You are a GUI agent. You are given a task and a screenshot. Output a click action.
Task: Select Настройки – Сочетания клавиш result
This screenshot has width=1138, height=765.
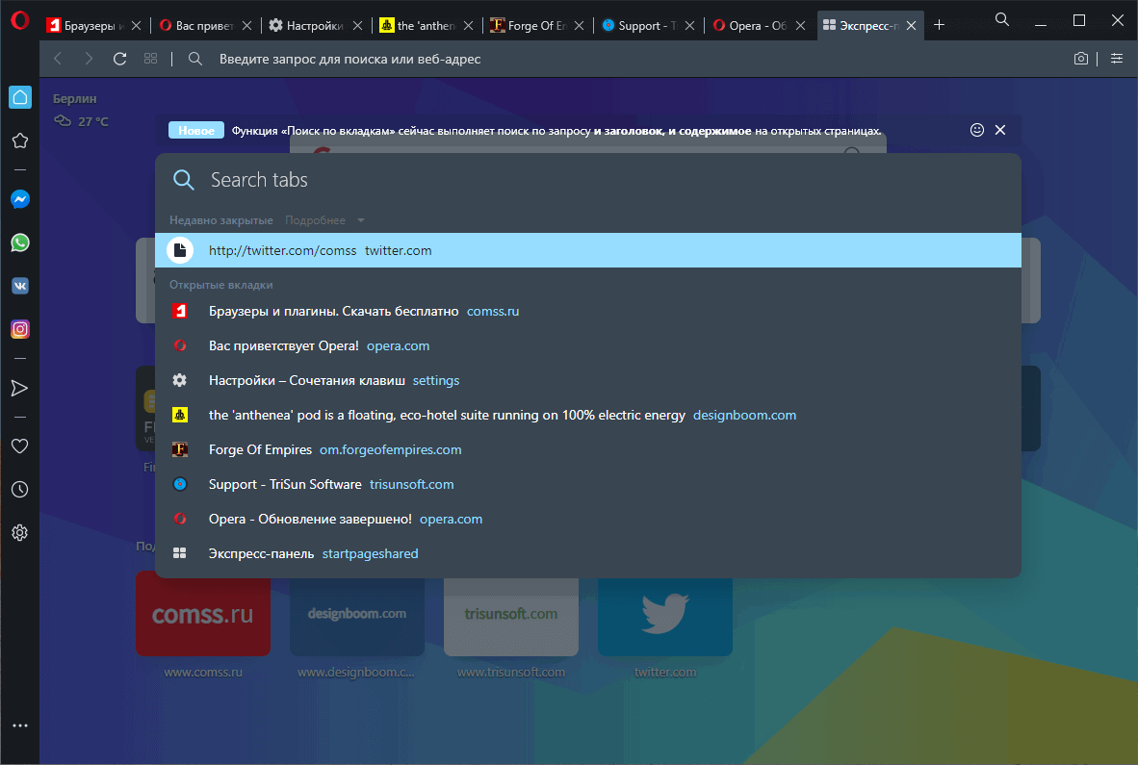[588, 381]
